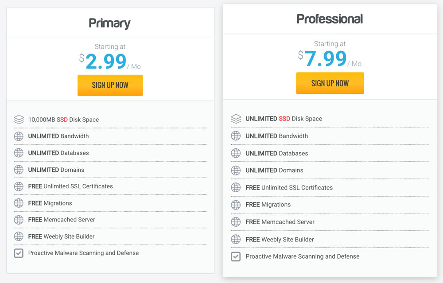
Task: Click Primary FREE Unlimited SSL Certificates text
Action: 70,186
